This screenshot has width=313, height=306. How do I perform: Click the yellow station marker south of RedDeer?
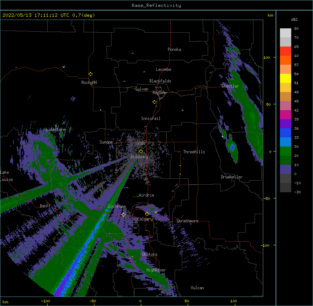[155, 102]
